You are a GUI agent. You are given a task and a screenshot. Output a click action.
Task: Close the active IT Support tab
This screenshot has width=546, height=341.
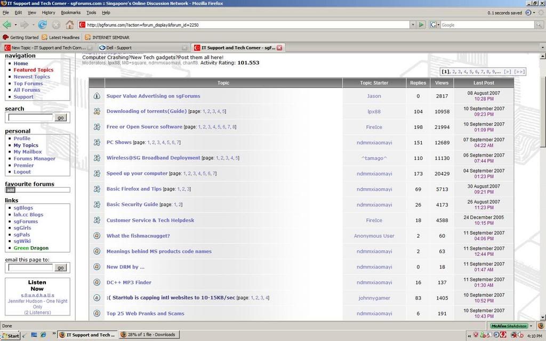coord(279,47)
